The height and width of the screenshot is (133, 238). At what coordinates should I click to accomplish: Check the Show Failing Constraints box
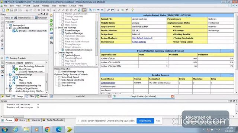(x=59, y=80)
